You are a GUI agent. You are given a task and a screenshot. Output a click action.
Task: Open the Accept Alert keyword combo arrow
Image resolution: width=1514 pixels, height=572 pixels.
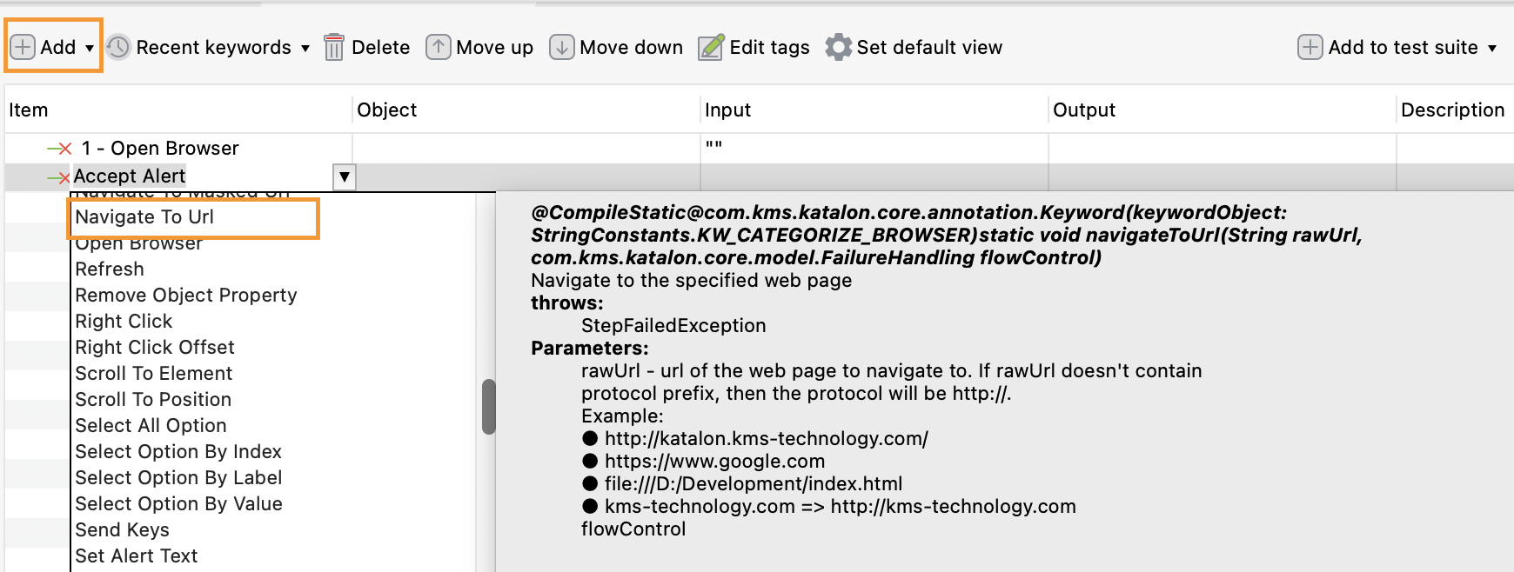point(345,177)
